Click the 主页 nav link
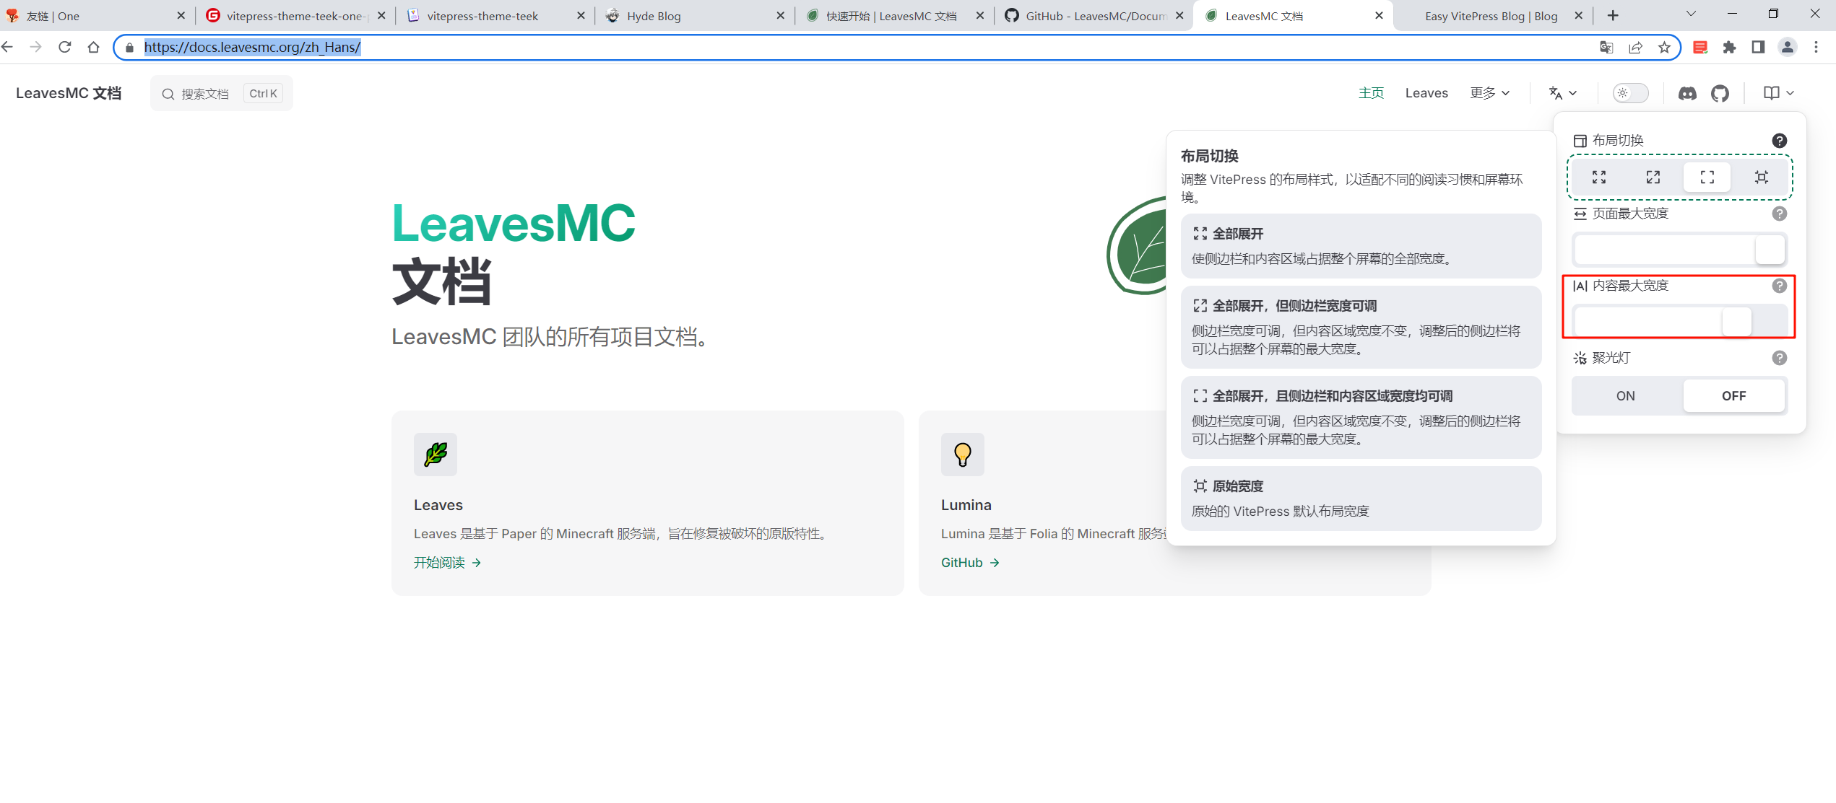Viewport: 1836px width, 803px height. point(1371,93)
